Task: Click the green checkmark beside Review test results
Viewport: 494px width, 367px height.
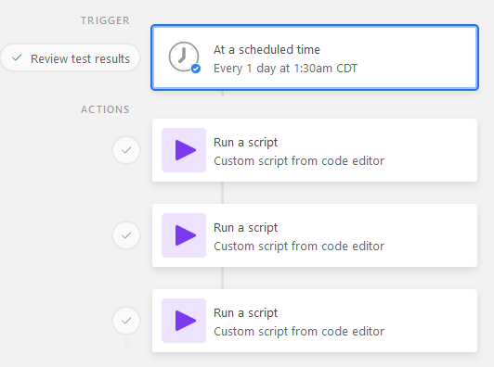Action: click(x=17, y=57)
